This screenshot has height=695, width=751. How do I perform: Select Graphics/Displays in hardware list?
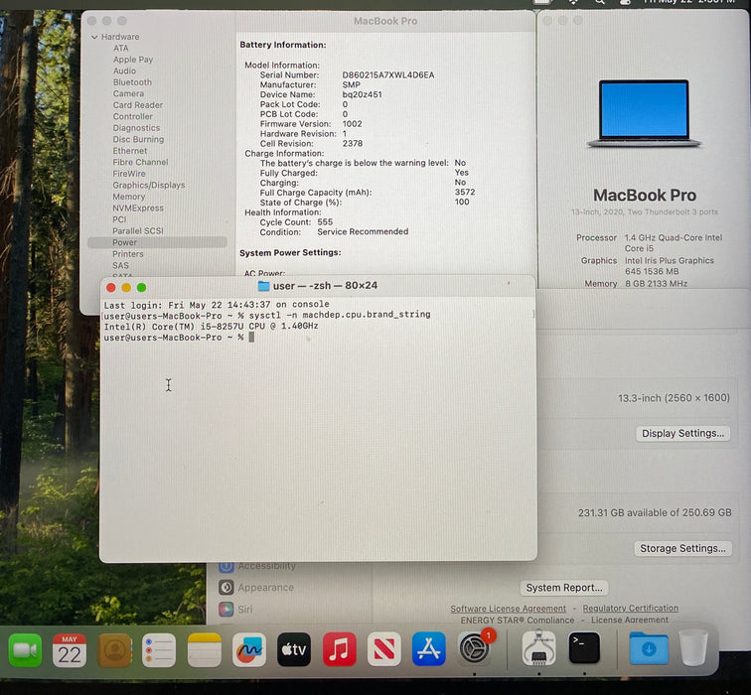(x=148, y=186)
